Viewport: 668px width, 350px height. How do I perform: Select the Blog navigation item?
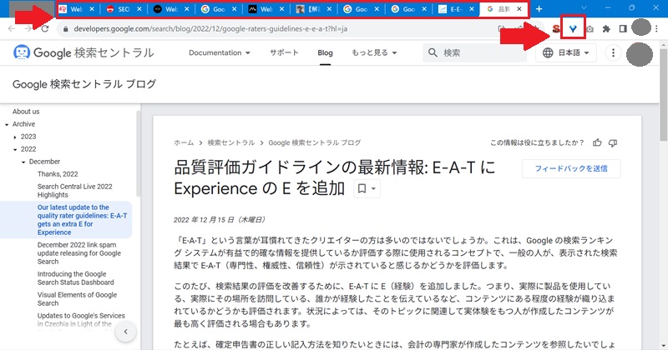coord(325,52)
